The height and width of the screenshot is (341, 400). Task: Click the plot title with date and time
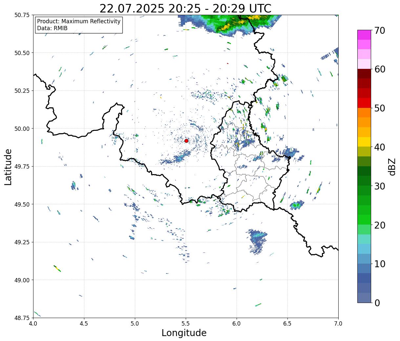185,9
